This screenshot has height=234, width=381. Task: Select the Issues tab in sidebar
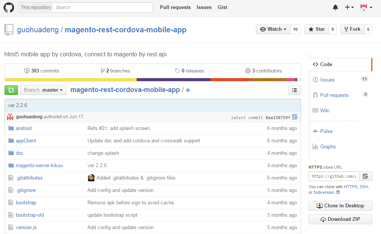340,80
